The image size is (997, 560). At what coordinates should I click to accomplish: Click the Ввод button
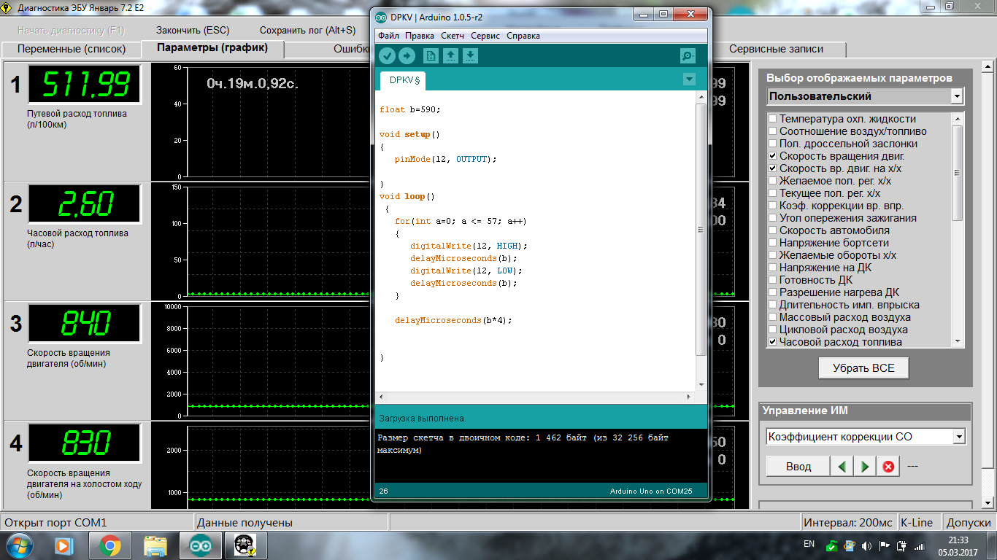[x=798, y=466]
